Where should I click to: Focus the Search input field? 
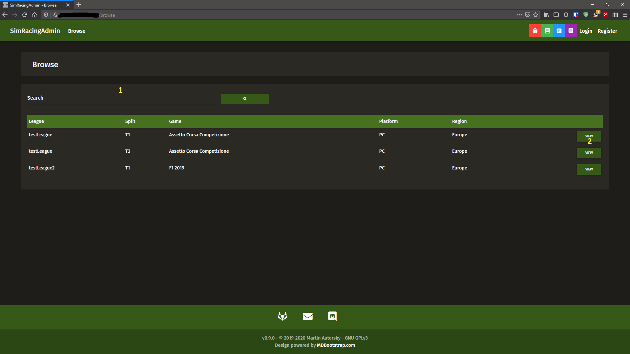point(123,98)
